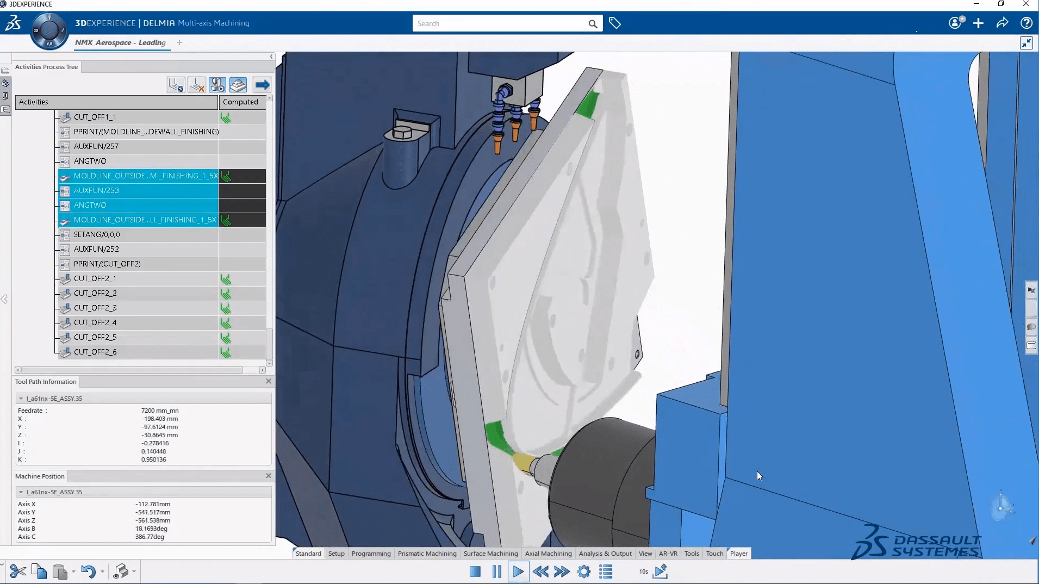Click the Activities column header
The image size is (1039, 584).
coord(117,102)
